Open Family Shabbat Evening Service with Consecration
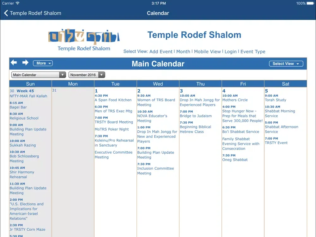The image size is (316, 237). pos(241,144)
